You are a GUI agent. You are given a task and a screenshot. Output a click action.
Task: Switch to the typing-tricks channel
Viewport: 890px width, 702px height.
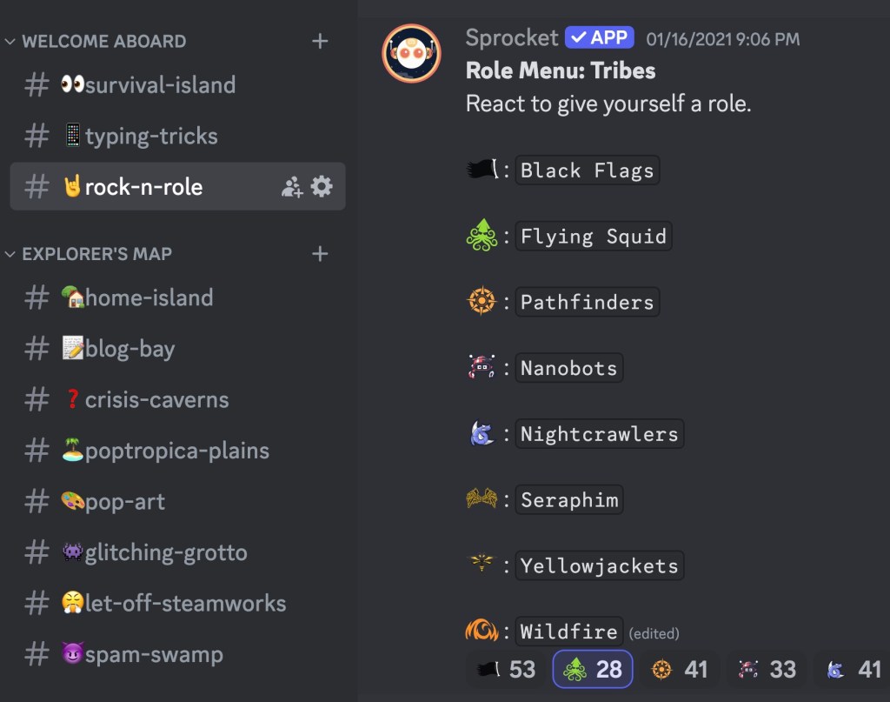tap(139, 136)
